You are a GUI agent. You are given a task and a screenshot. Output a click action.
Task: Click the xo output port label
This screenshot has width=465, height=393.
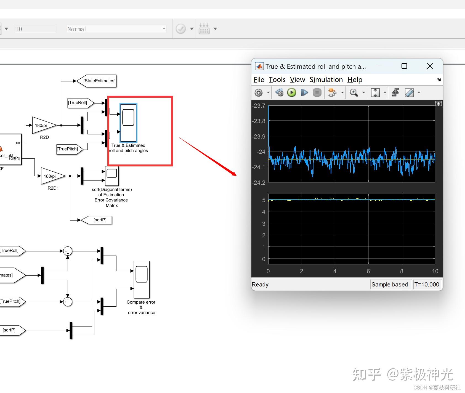coord(18,143)
